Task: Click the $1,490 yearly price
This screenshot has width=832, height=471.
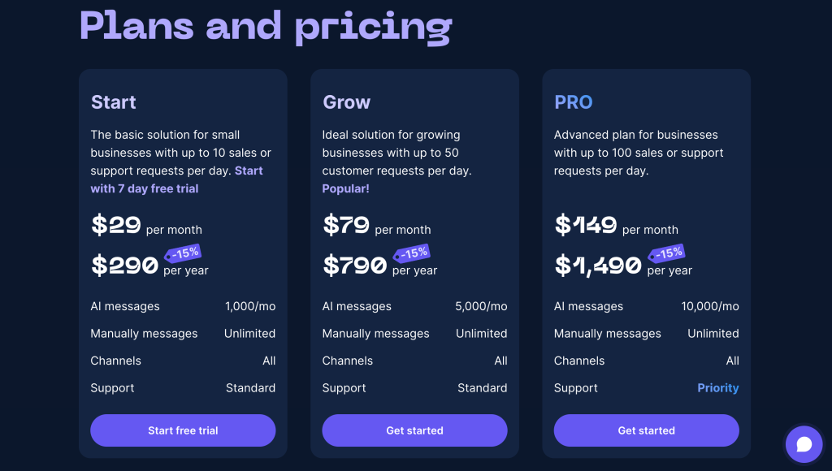Action: pyautogui.click(x=598, y=266)
